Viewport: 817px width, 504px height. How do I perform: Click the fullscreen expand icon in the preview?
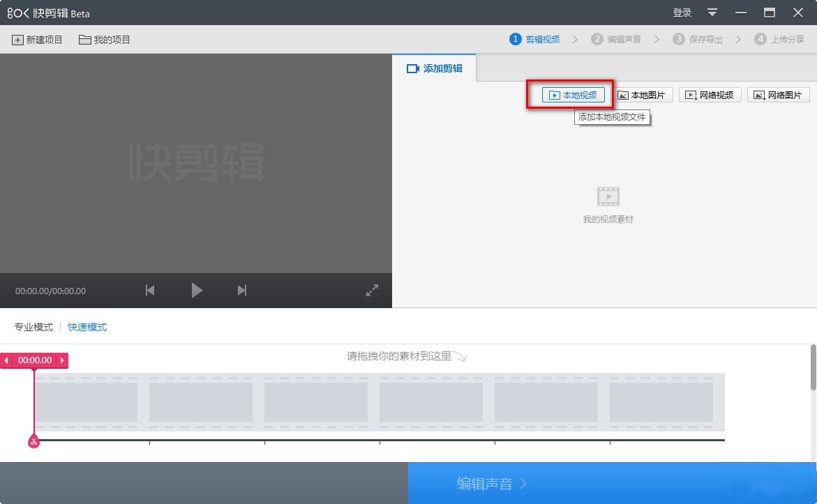(x=372, y=290)
